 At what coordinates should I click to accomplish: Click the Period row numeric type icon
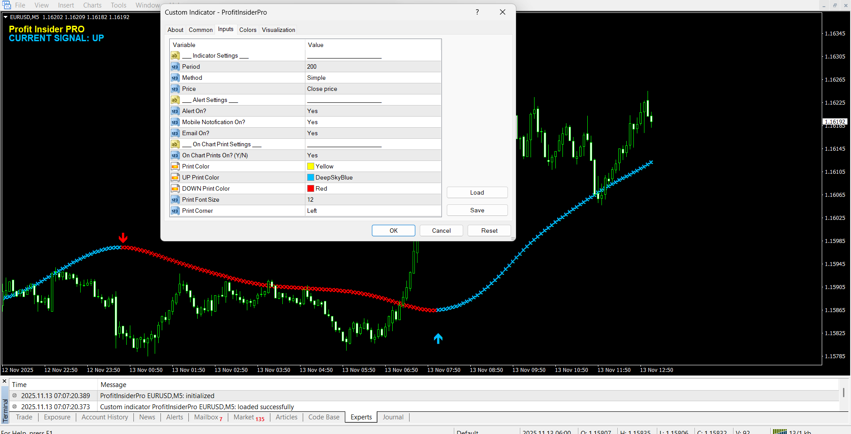[175, 66]
